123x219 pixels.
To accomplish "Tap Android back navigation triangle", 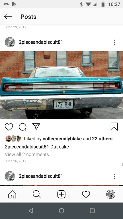I will pyautogui.click(x=31, y=211).
